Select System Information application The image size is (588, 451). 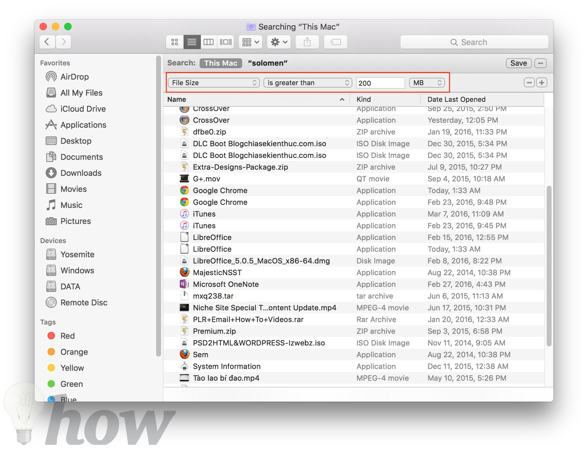pos(354,366)
